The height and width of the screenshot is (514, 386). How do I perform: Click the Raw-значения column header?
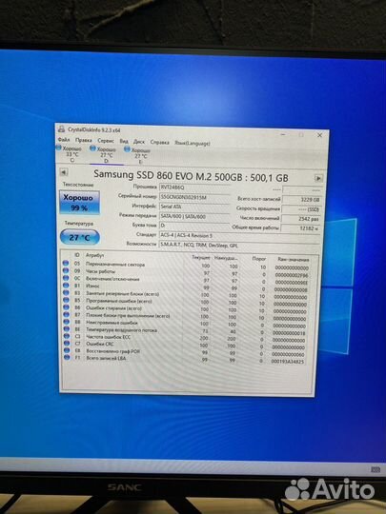[294, 259]
